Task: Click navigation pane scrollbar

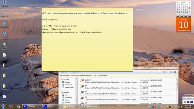Action: [76, 91]
